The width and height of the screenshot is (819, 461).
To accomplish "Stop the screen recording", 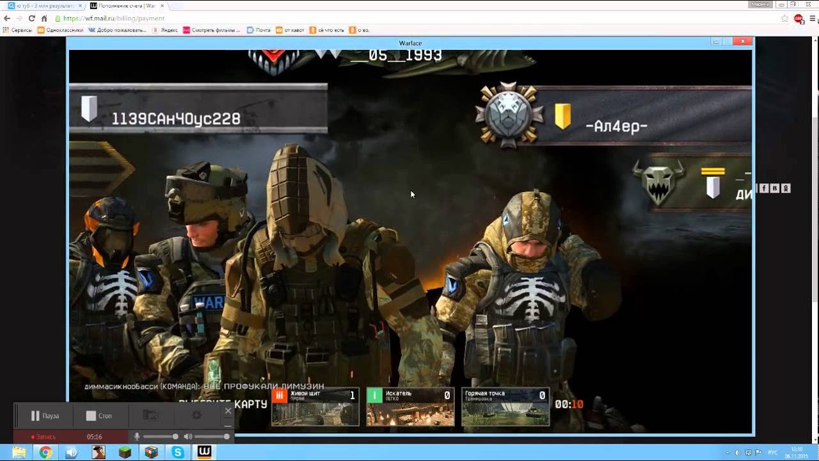I will pyautogui.click(x=99, y=416).
